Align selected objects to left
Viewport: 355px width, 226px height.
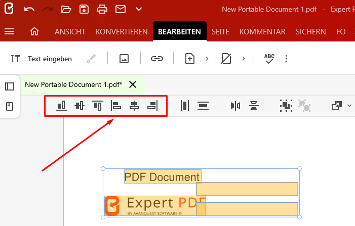pyautogui.click(x=116, y=106)
